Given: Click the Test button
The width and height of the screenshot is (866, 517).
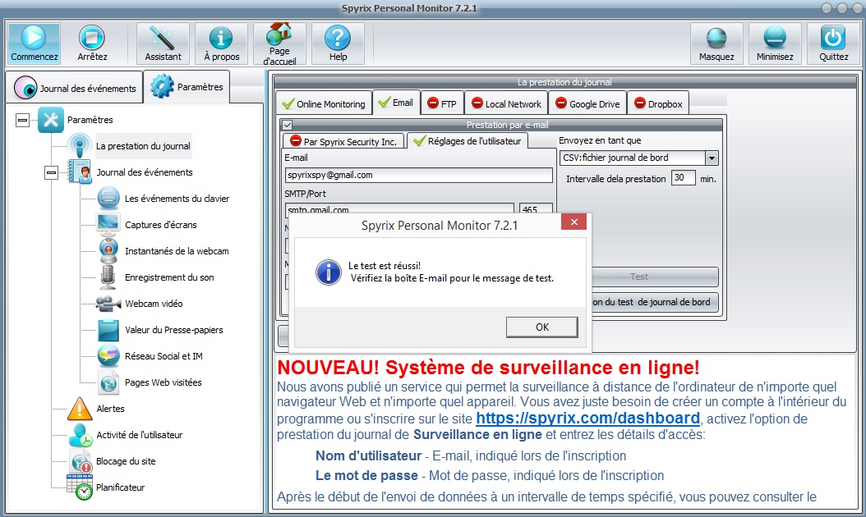Looking at the screenshot, I should pos(655,277).
